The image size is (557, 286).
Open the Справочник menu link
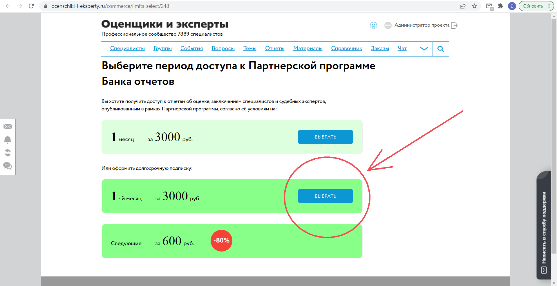pyautogui.click(x=347, y=48)
